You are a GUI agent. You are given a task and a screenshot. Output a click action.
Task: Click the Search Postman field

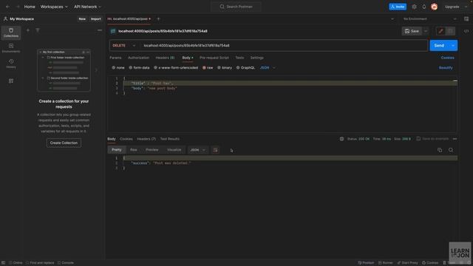[x=236, y=7]
